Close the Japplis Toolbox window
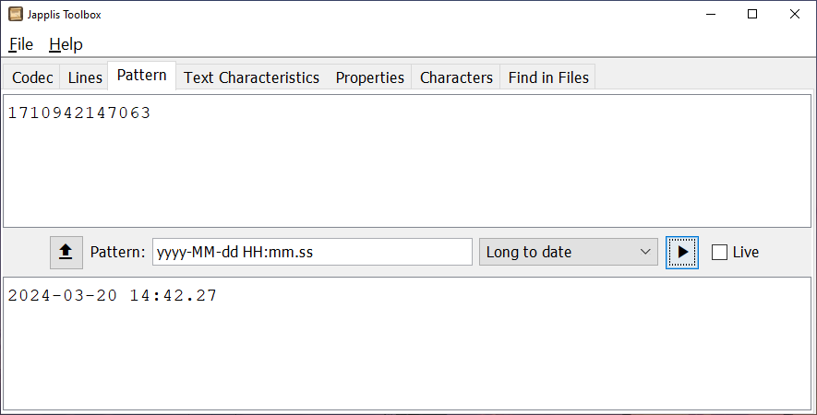 point(795,14)
